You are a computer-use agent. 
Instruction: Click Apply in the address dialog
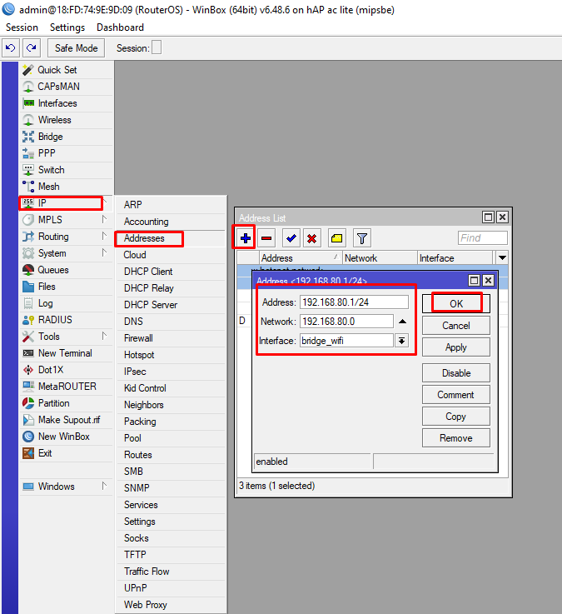point(456,347)
